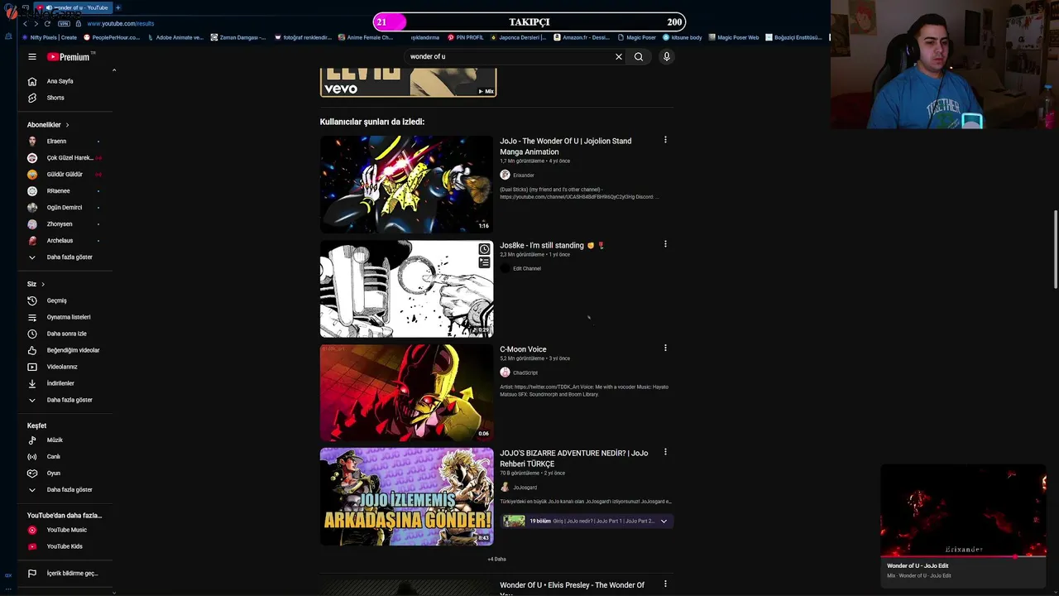Viewport: 1059px width, 596px height.
Task: Show more results with '+4 Daha'
Action: [496, 560]
